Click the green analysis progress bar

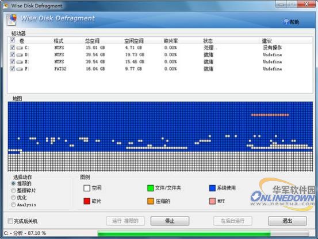click(x=184, y=233)
